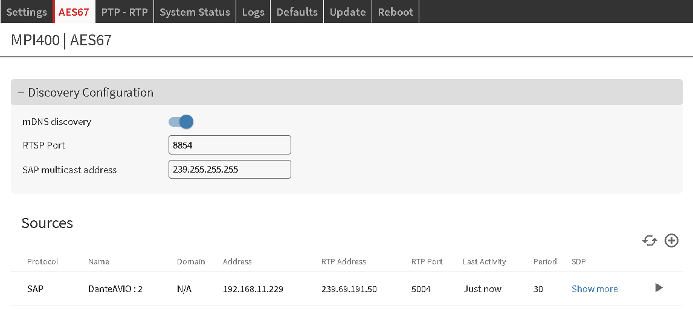Go to the Logs tab
The image size is (693, 309).
point(253,12)
